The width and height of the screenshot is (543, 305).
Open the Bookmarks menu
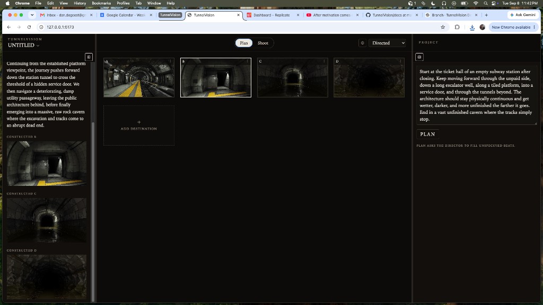pyautogui.click(x=101, y=3)
